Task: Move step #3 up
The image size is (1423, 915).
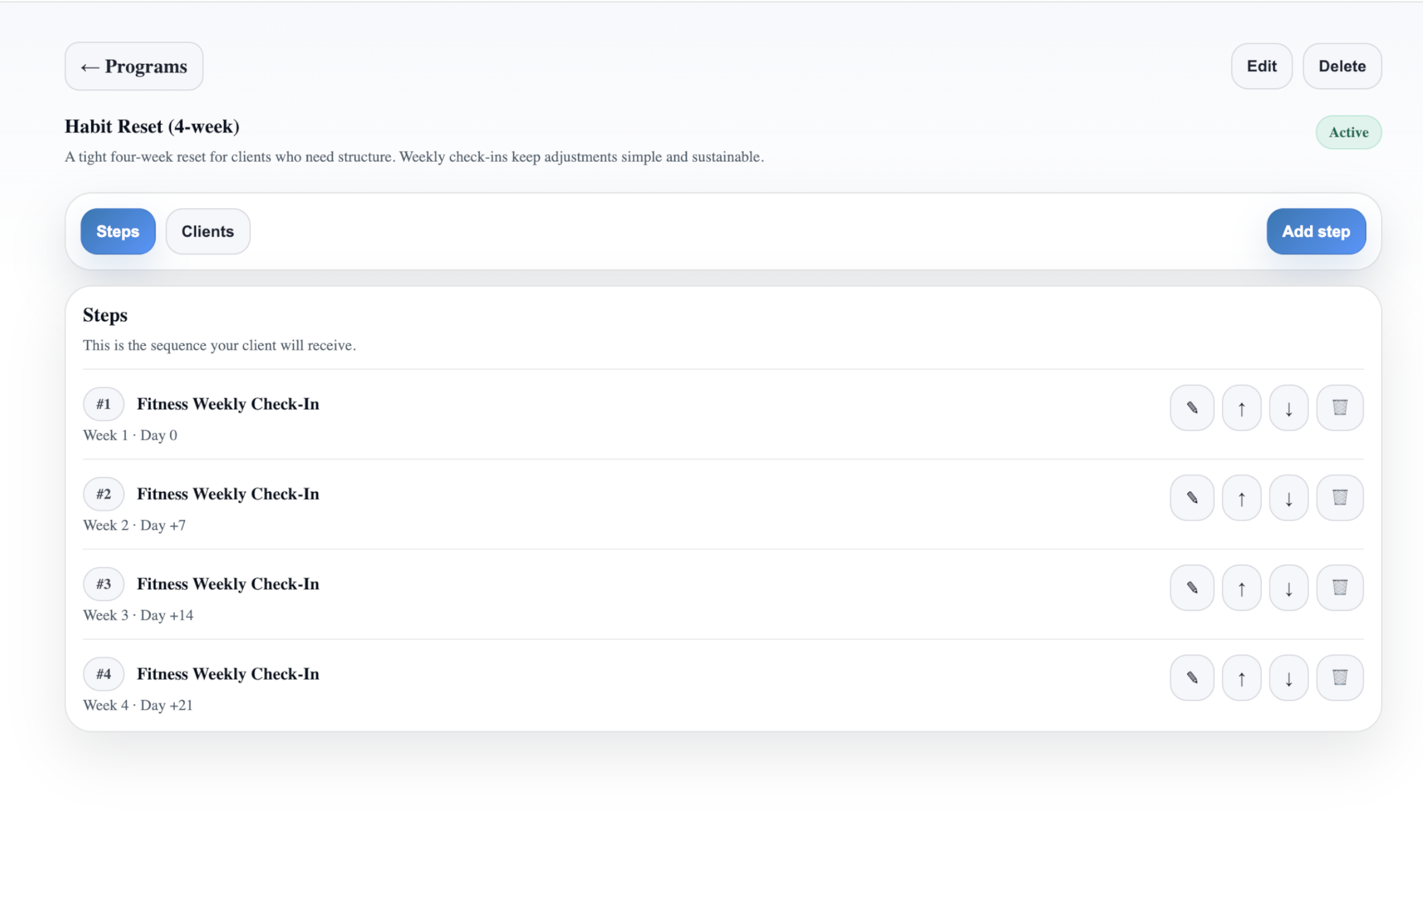Action: (1241, 587)
